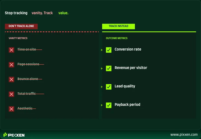Open the www.pixxen.com link

coord(184,135)
